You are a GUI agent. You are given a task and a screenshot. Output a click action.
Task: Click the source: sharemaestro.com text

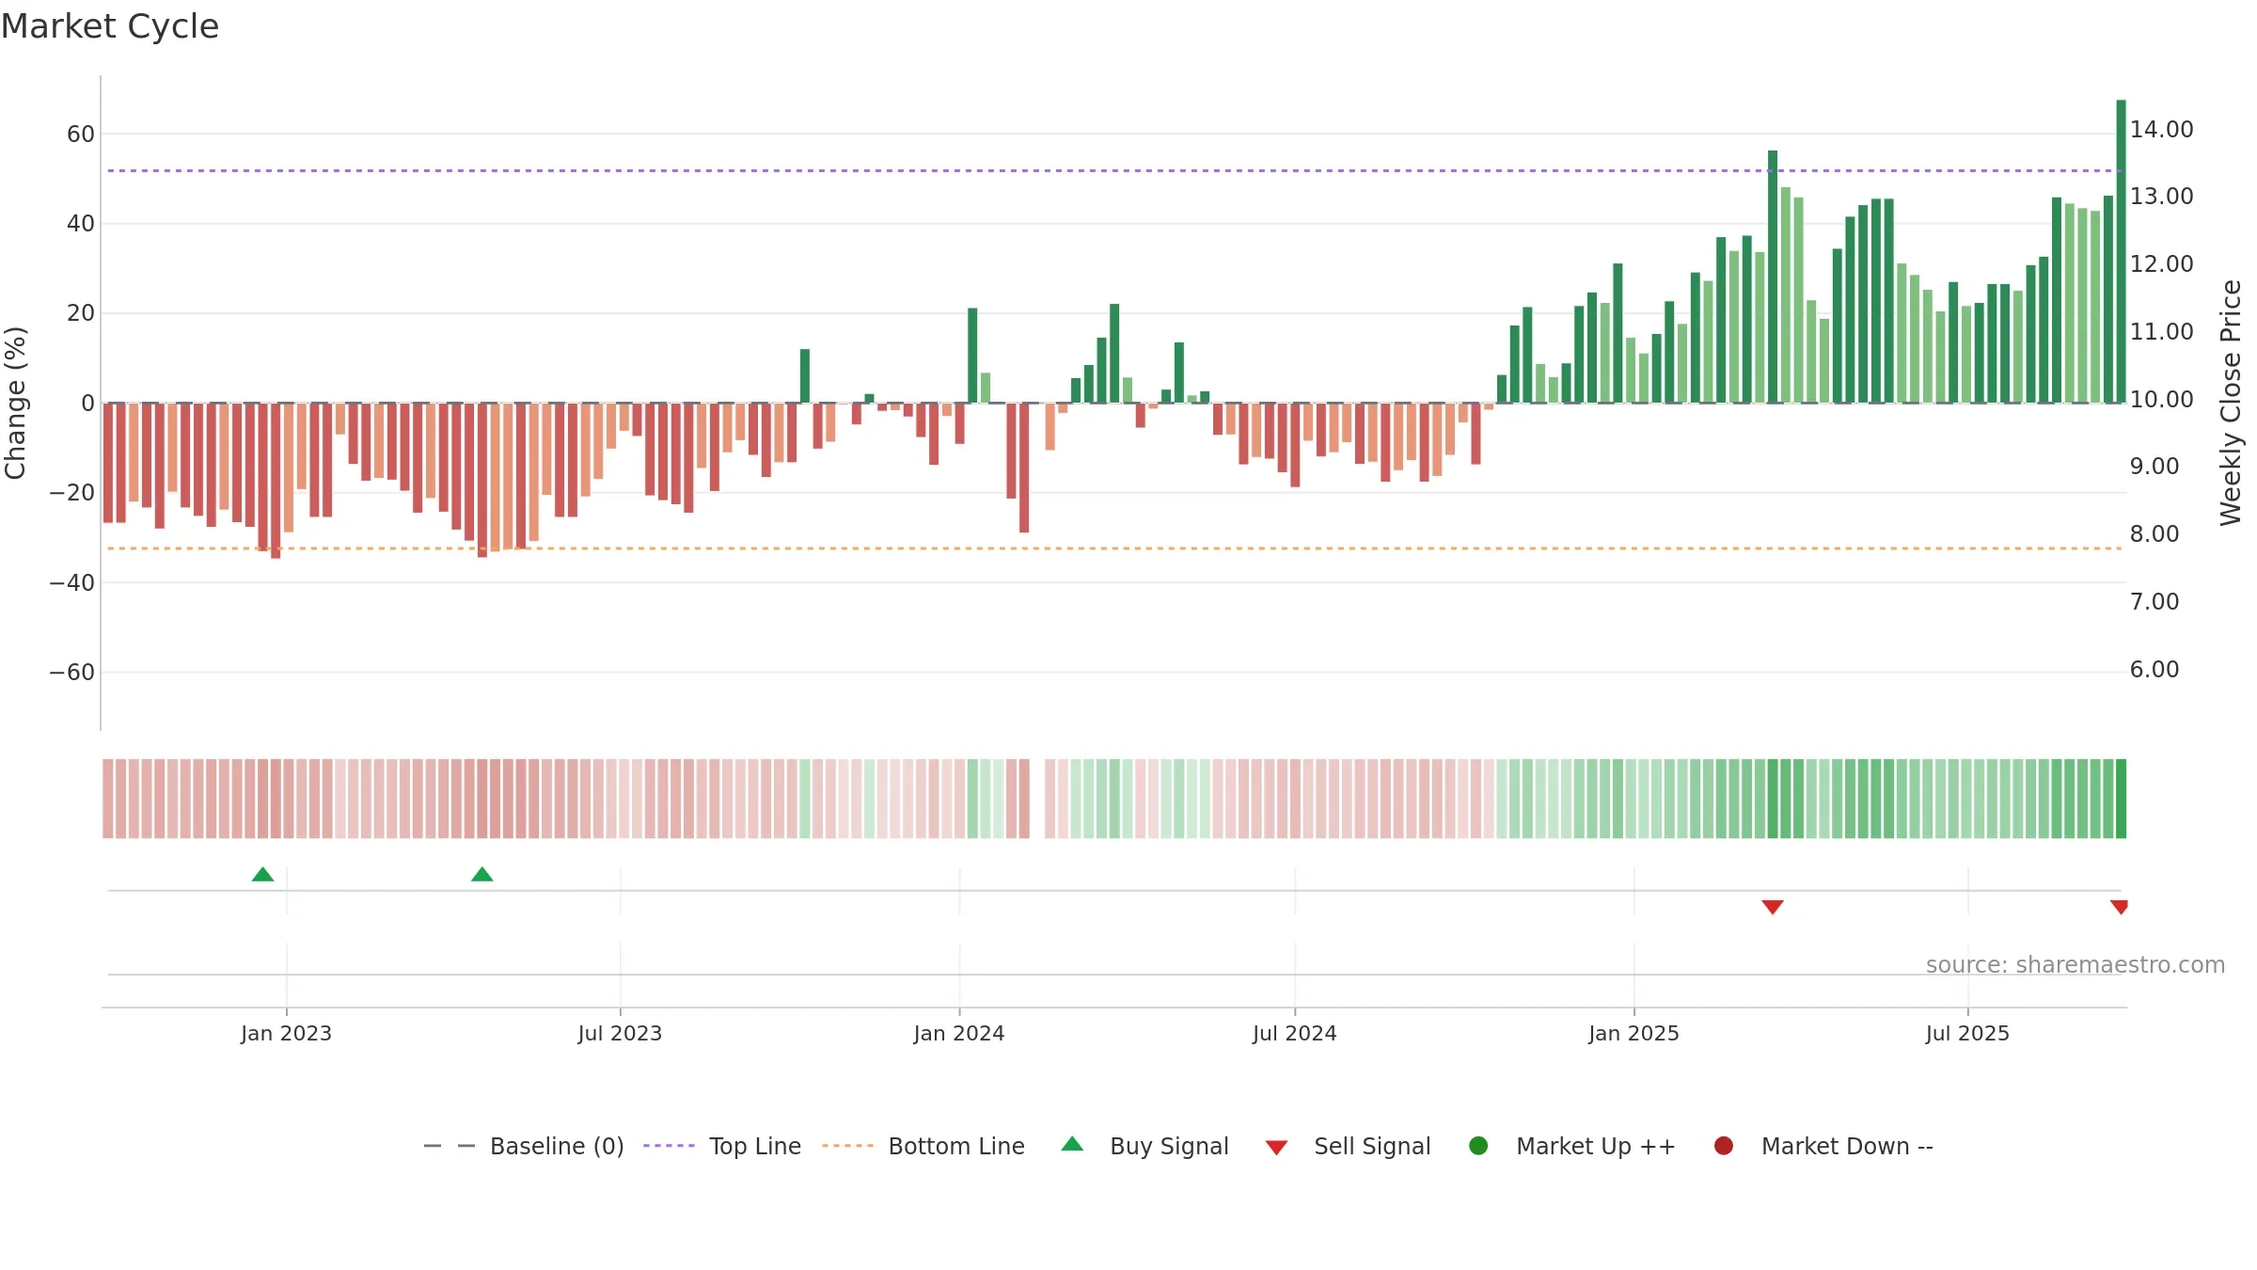point(2075,964)
